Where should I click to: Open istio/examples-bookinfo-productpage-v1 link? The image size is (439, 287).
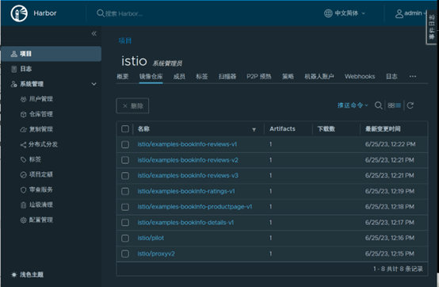(x=195, y=207)
